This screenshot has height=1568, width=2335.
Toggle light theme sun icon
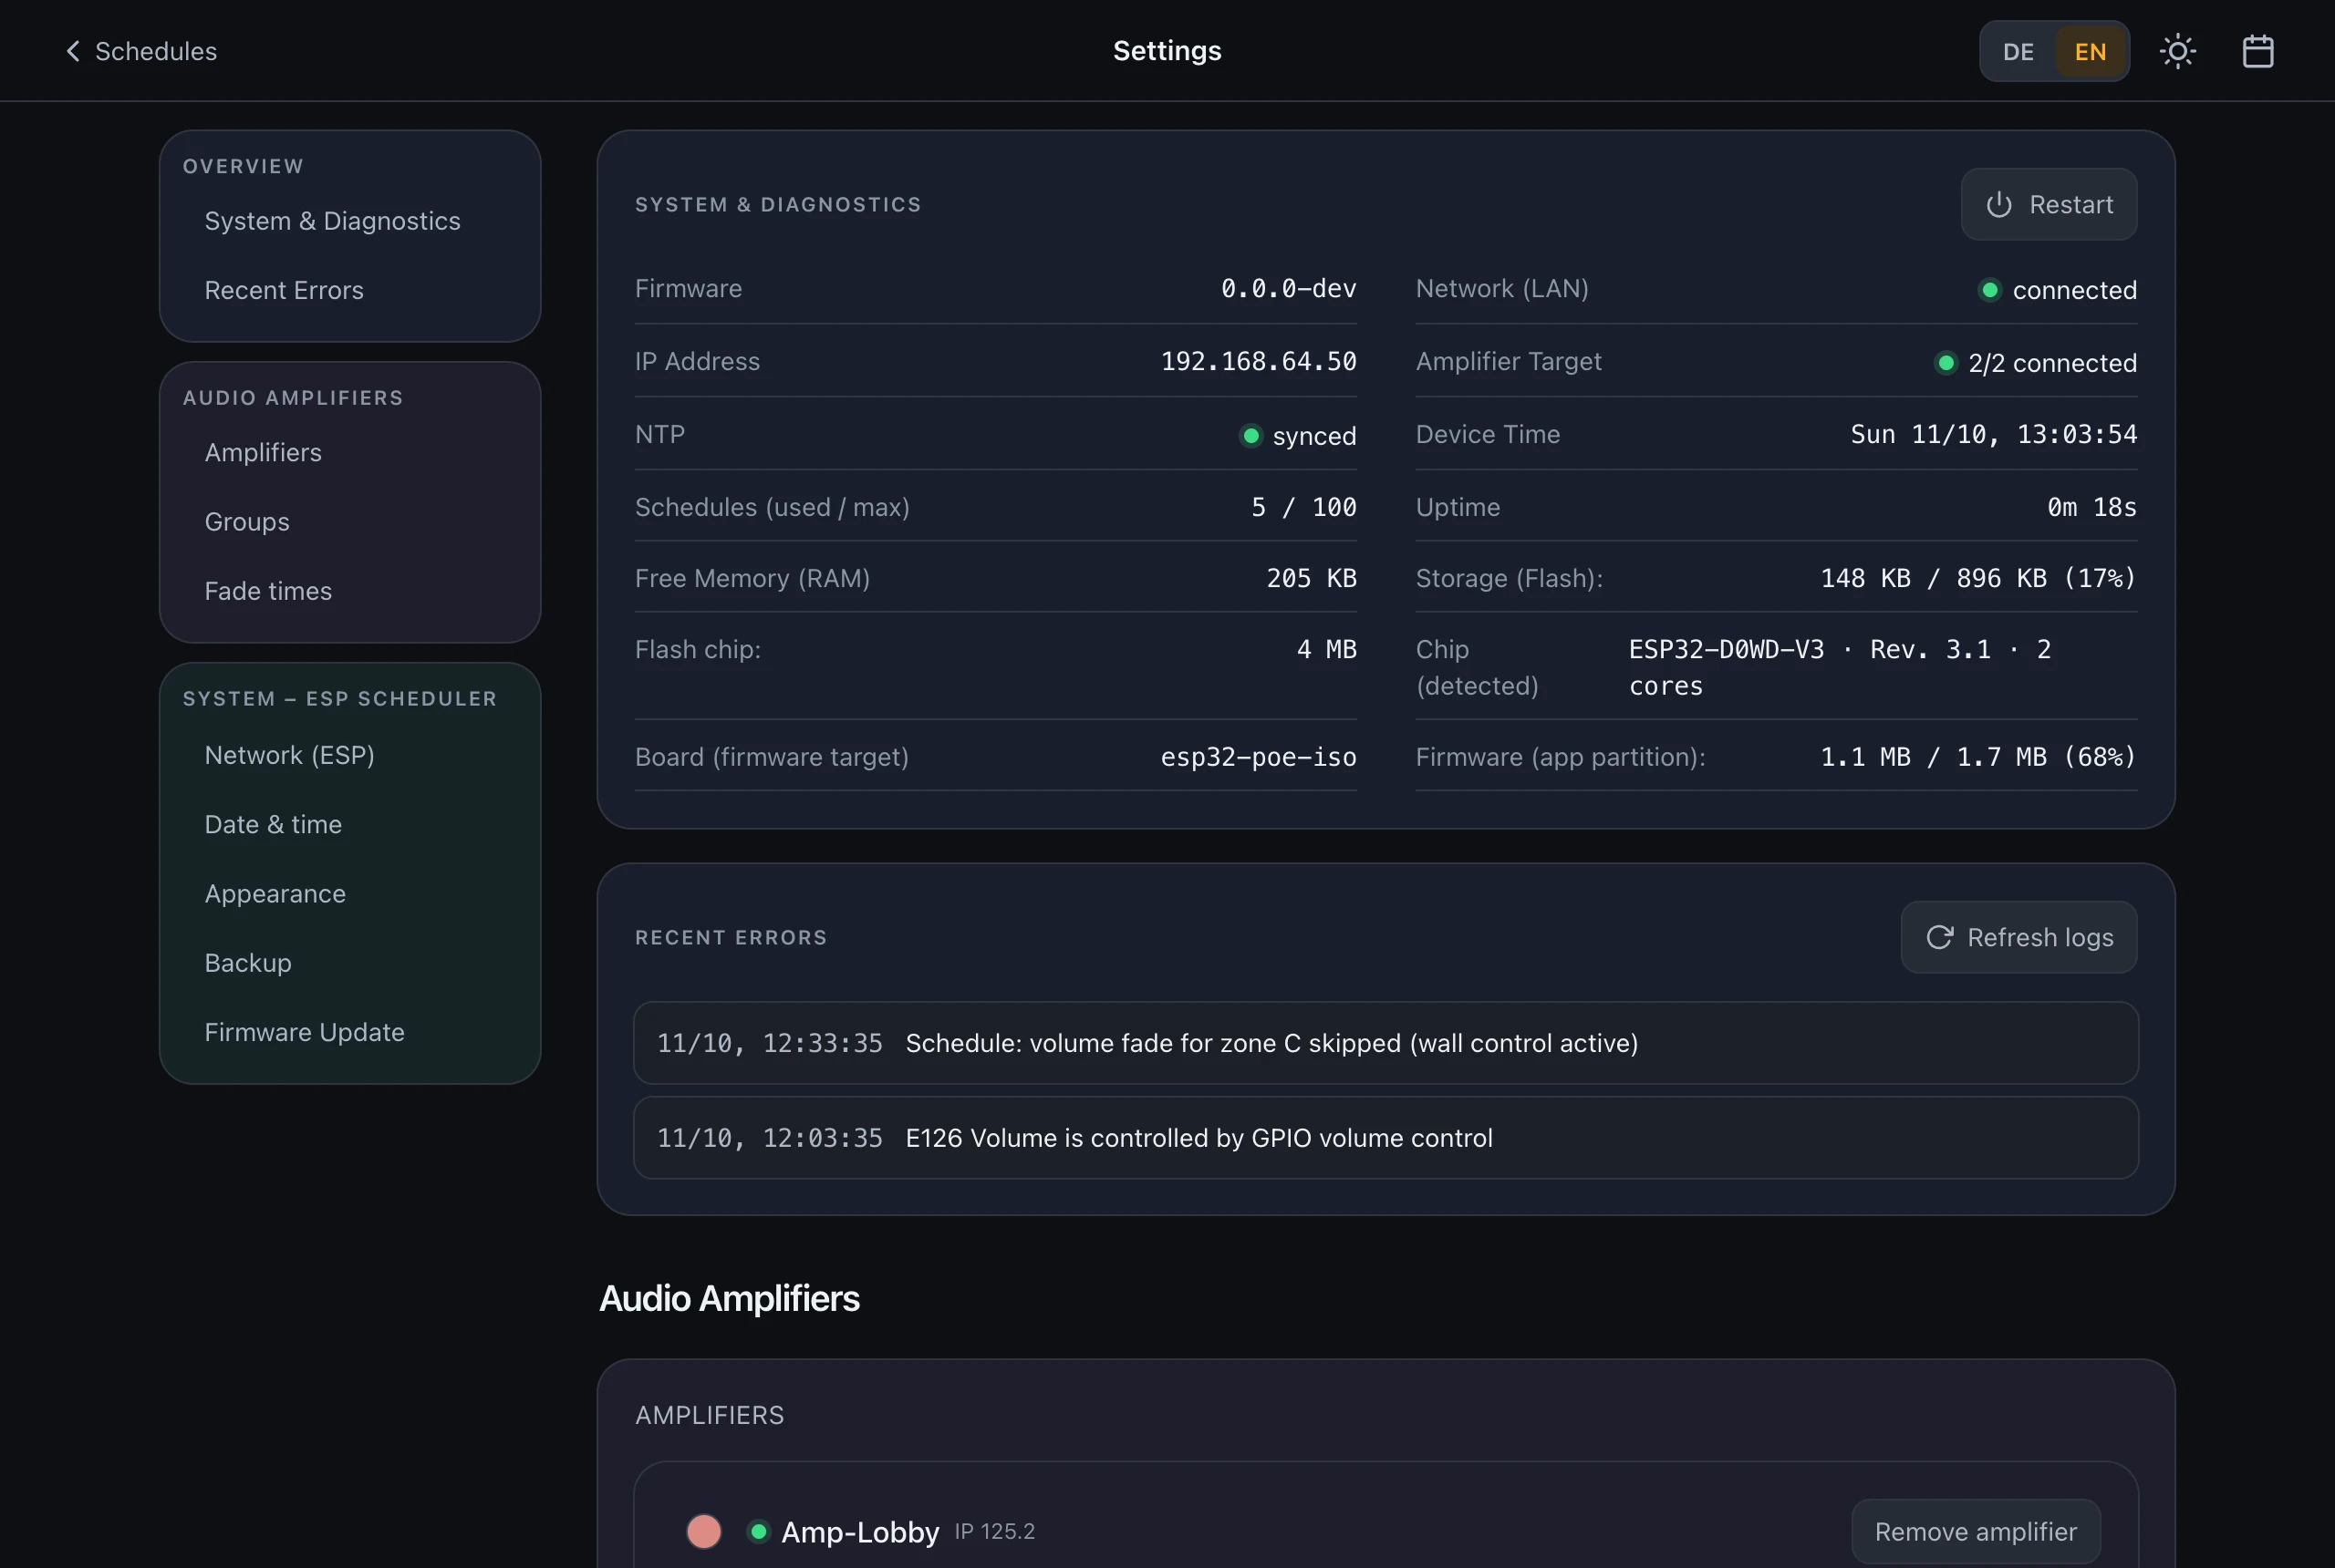(x=2177, y=51)
